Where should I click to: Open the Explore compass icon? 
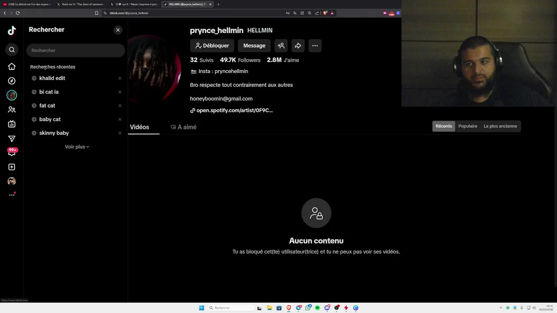(12, 81)
